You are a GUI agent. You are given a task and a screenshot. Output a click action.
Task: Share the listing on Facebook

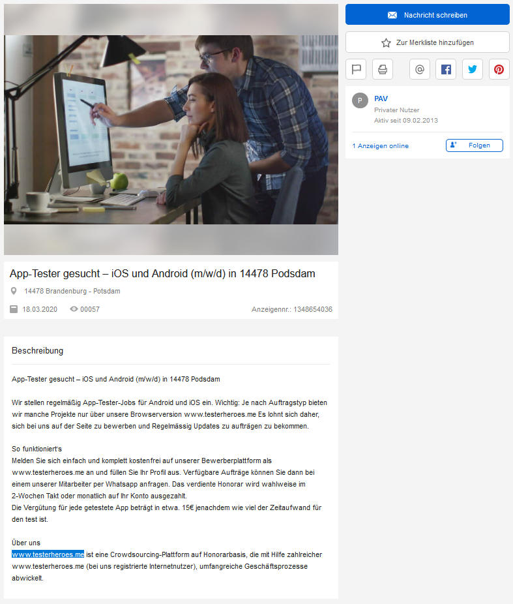coord(446,69)
